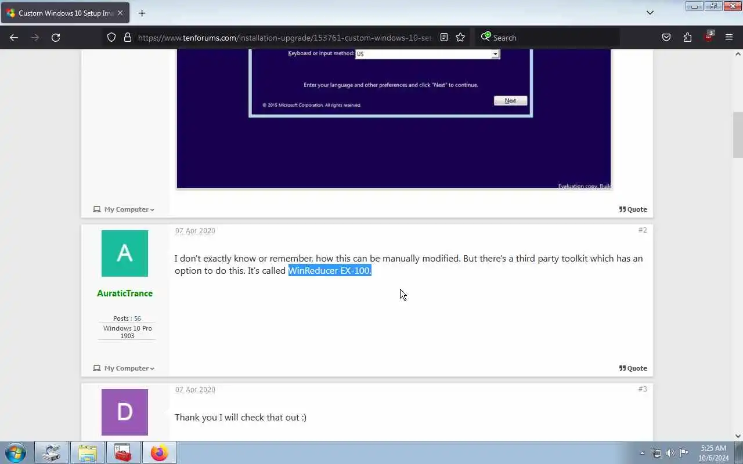Reload the current page

pos(56,38)
